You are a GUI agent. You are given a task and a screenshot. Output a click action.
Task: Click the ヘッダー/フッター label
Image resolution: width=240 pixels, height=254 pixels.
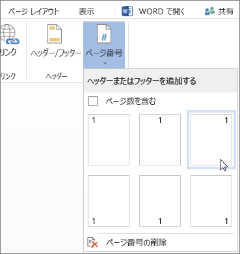(x=56, y=53)
